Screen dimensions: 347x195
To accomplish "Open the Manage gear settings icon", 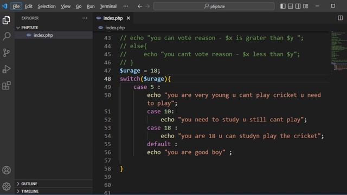I will tap(7, 186).
